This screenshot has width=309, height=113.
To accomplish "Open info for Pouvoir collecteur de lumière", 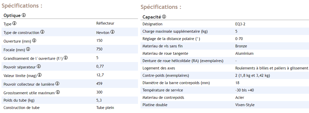I will [57, 84].
